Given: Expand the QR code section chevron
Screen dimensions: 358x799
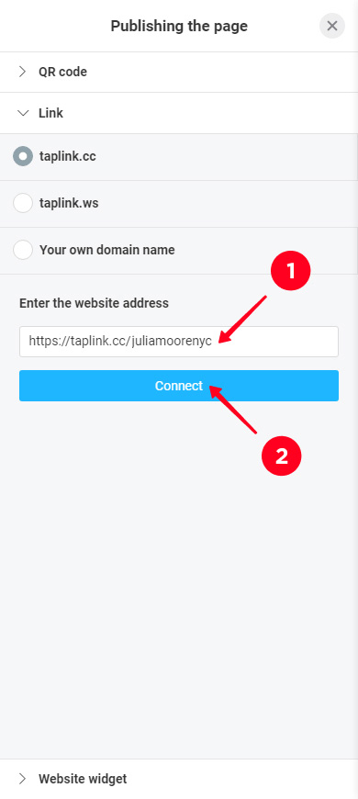Looking at the screenshot, I should click(x=22, y=72).
